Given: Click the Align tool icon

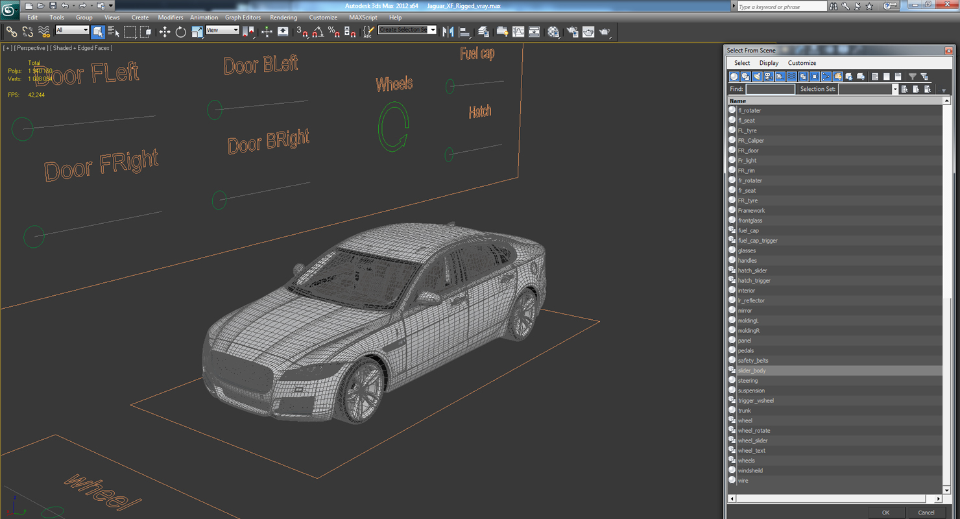Looking at the screenshot, I should point(464,31).
